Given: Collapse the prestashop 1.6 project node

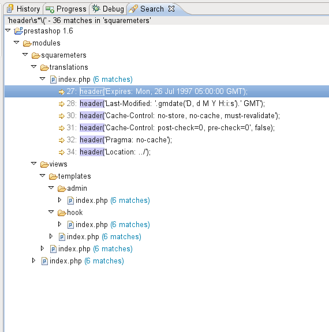Looking at the screenshot, I should [8, 31].
